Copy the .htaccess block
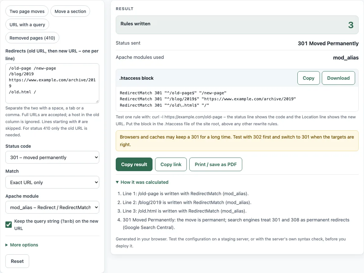The image size is (364, 273). (x=309, y=78)
